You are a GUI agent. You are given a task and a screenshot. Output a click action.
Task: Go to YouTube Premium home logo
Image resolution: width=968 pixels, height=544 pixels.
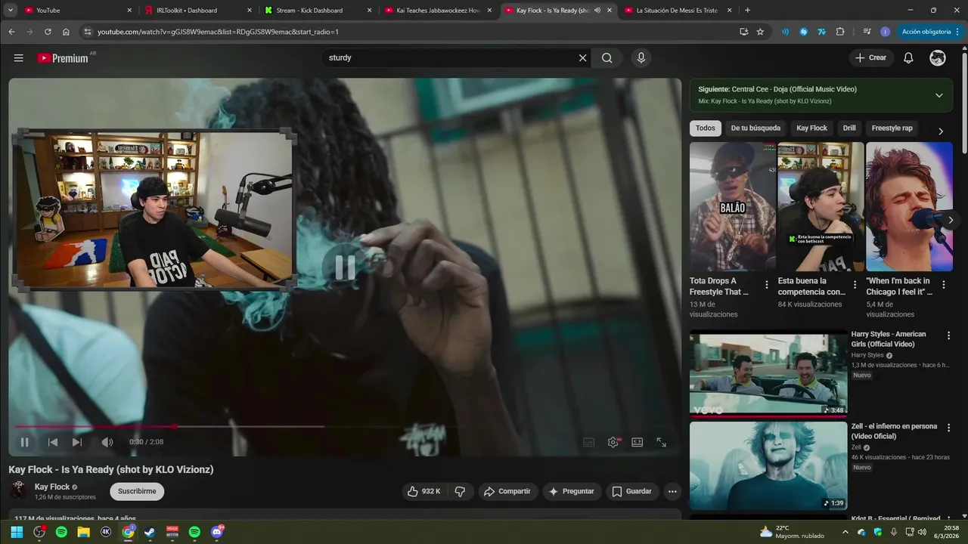click(x=63, y=58)
